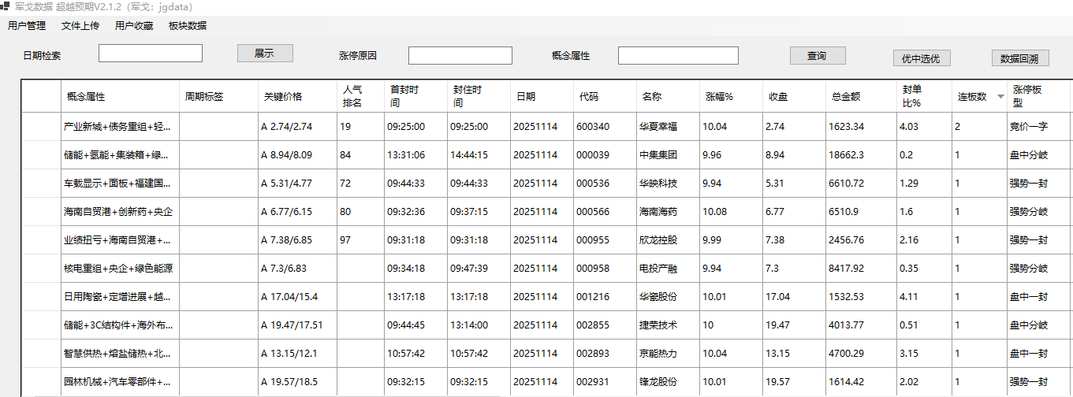Sort by 概念属性 column header

click(120, 97)
